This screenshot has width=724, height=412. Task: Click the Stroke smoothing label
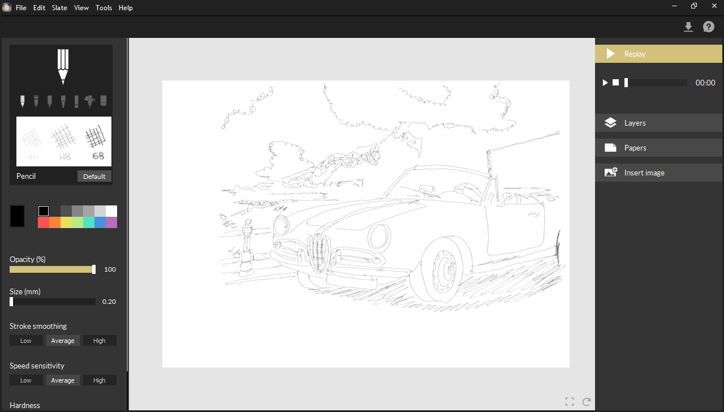pos(38,327)
